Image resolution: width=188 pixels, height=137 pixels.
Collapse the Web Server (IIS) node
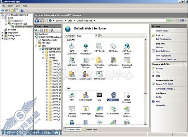6,24
